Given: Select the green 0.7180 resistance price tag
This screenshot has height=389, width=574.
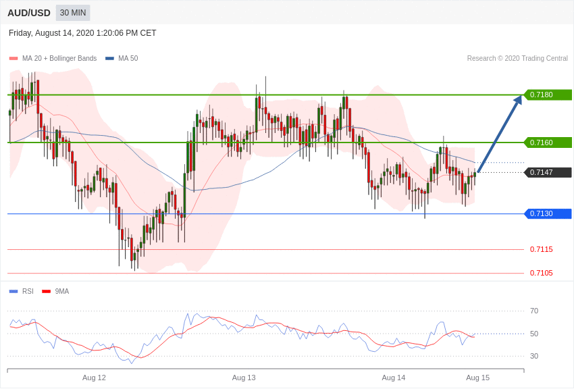Looking at the screenshot, I should 548,95.
